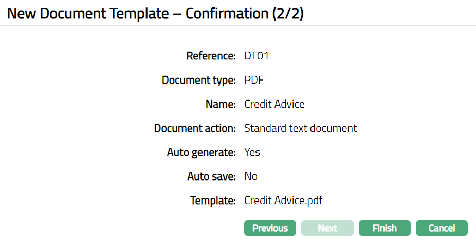476x240 pixels.
Task: Click the 'Standard text document' value
Action: pos(300,128)
